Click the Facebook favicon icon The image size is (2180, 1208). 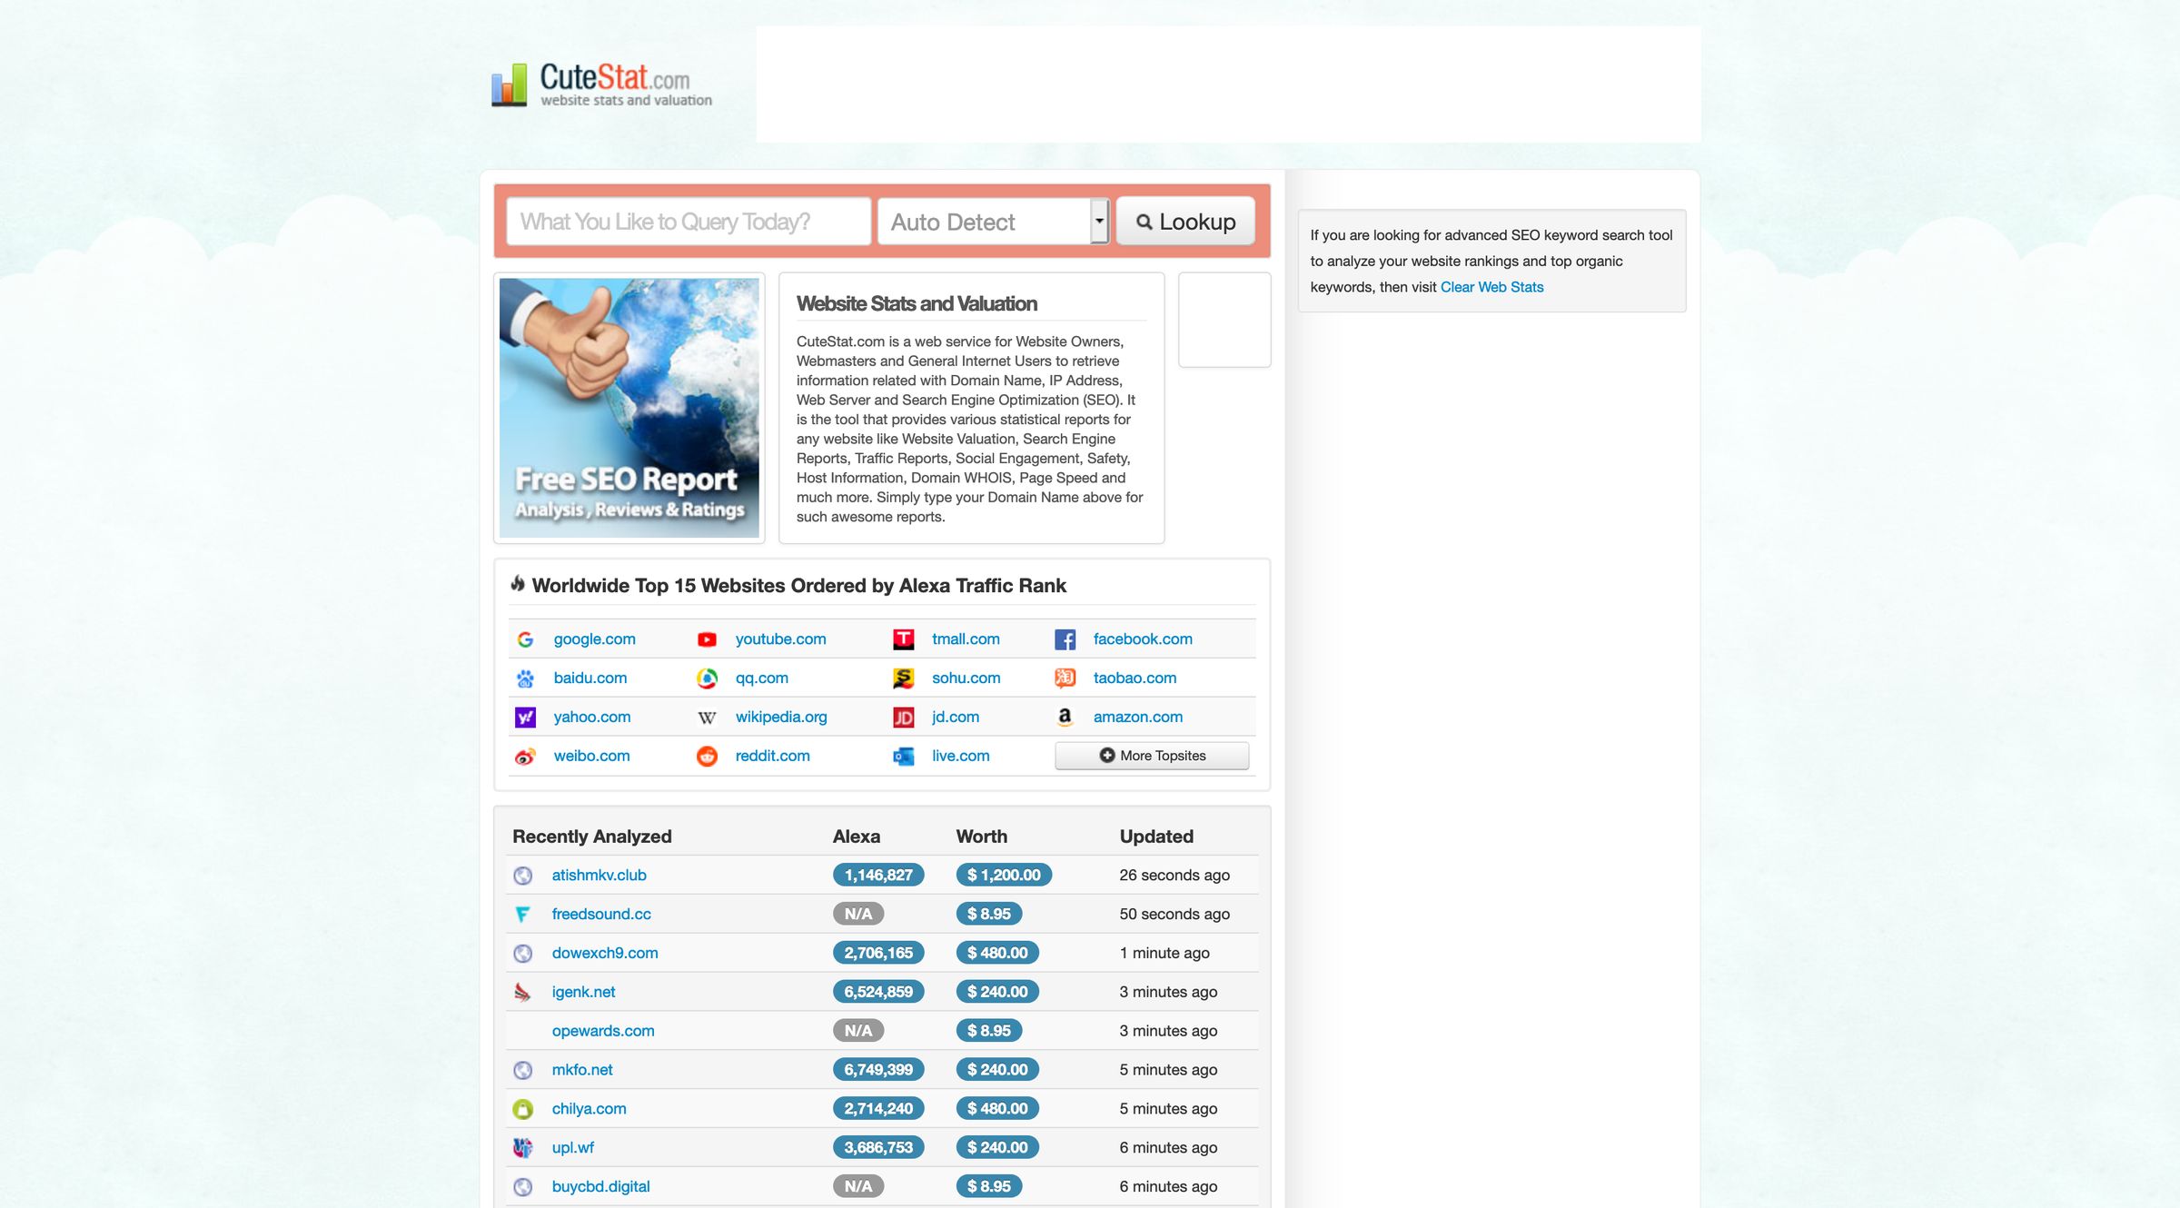pyautogui.click(x=1065, y=639)
